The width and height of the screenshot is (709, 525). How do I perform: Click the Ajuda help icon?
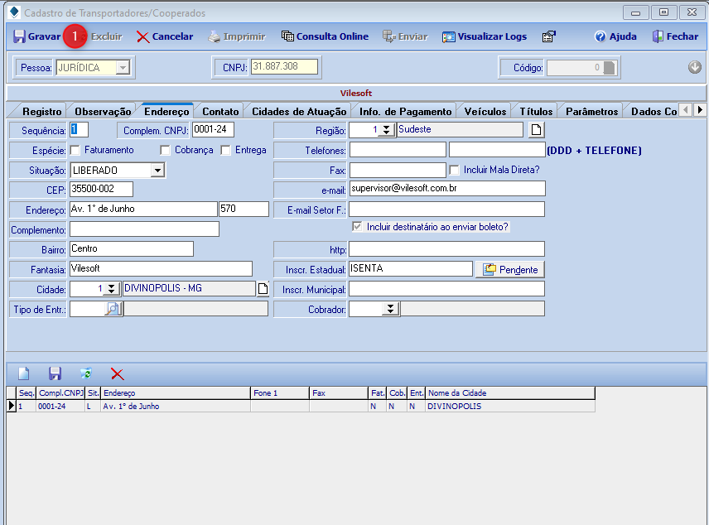pyautogui.click(x=615, y=36)
